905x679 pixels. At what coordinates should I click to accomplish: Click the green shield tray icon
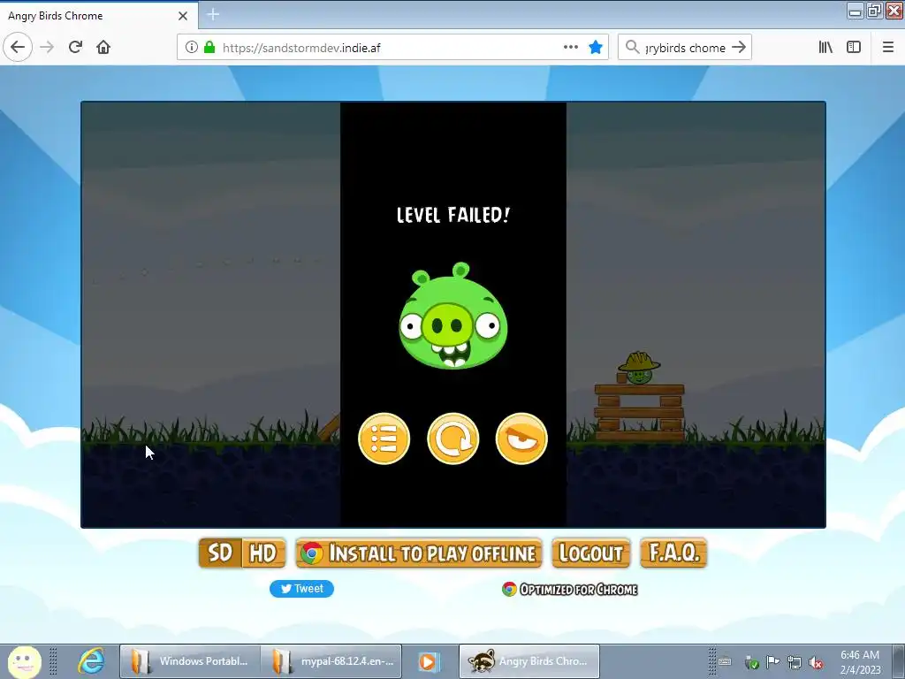(x=751, y=662)
